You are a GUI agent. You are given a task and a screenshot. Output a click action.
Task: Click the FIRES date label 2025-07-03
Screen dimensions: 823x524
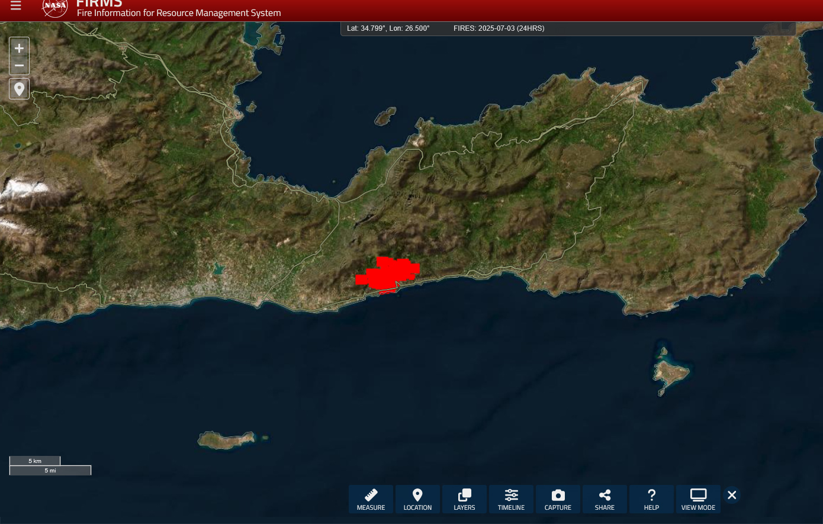(499, 28)
